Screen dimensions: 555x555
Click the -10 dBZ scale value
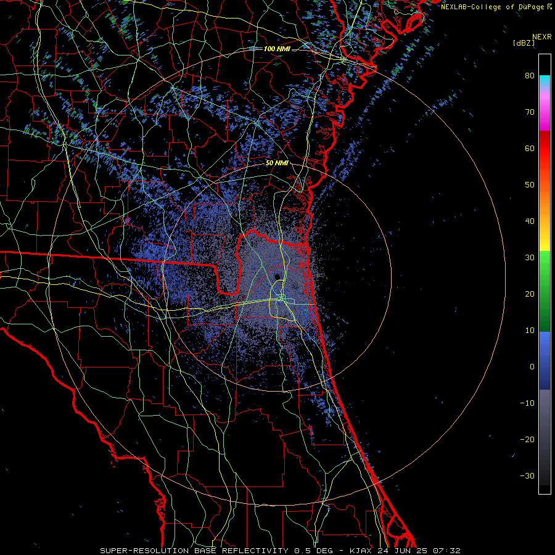click(x=527, y=403)
